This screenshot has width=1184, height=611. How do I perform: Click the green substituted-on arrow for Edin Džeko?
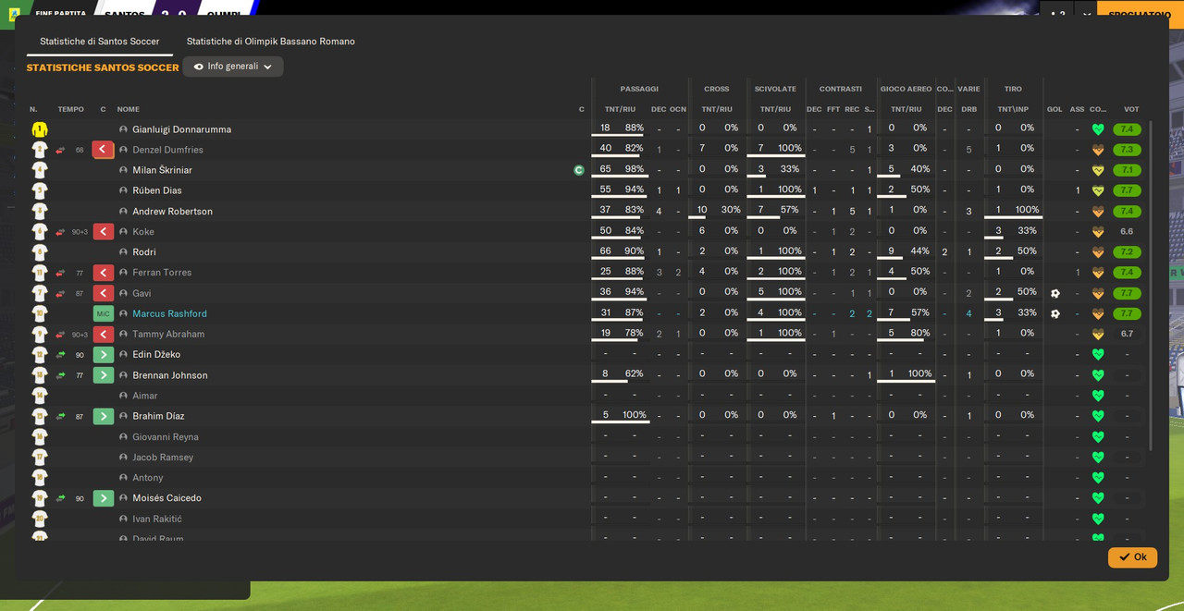coord(103,355)
